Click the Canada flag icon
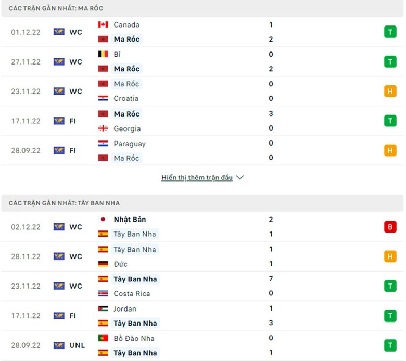Image resolution: width=406 pixels, height=361 pixels. (x=103, y=24)
